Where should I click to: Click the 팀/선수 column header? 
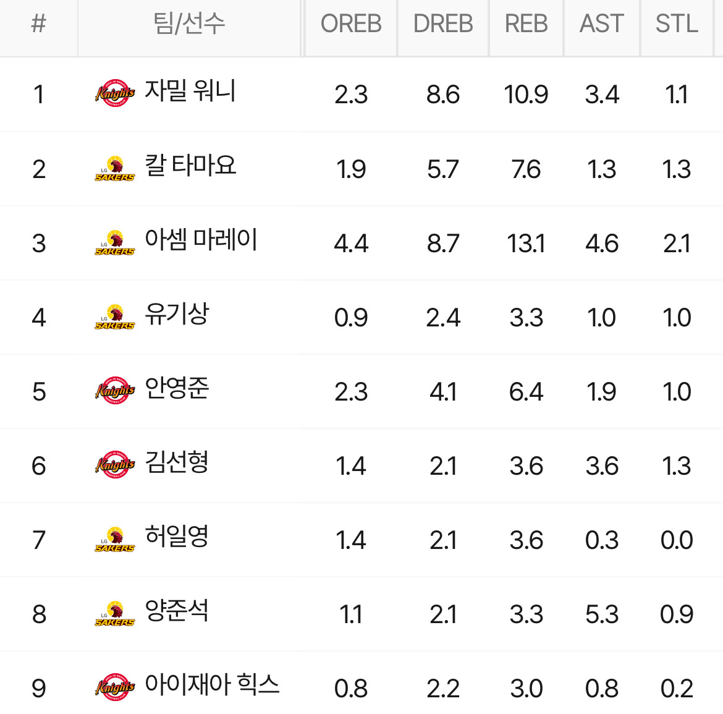189,23
